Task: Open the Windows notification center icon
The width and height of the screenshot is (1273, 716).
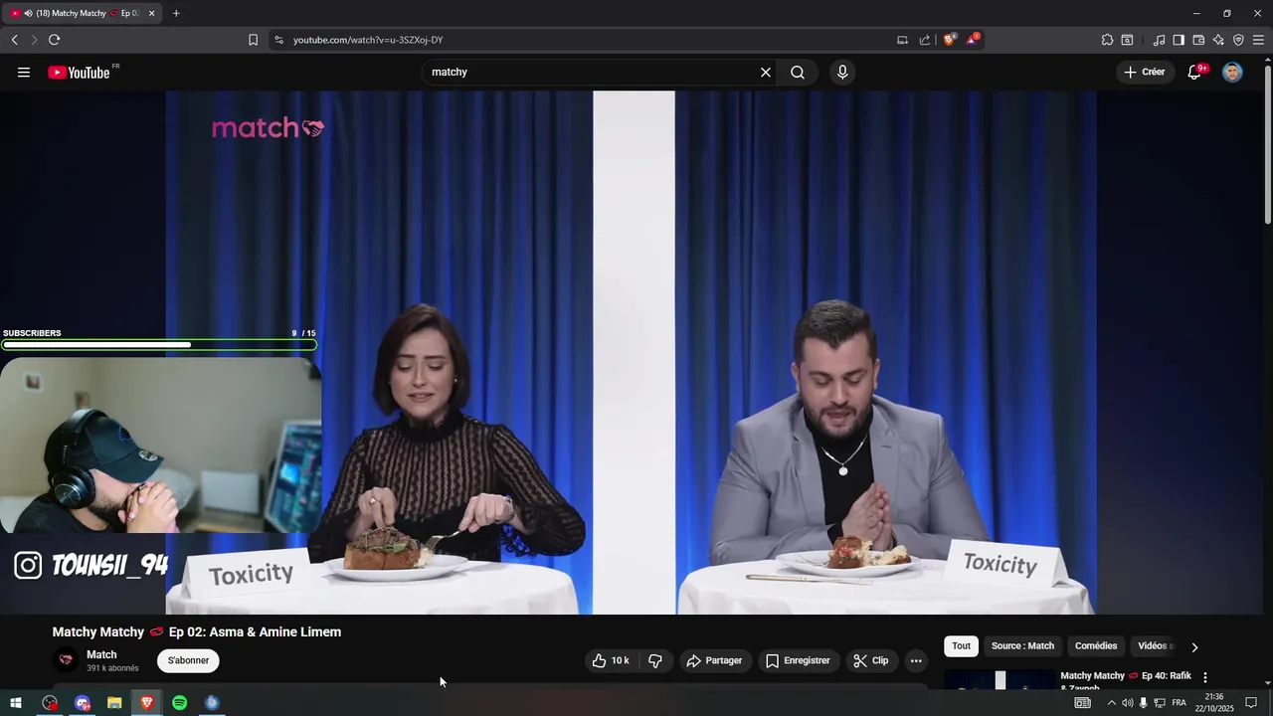Action: point(1251,703)
